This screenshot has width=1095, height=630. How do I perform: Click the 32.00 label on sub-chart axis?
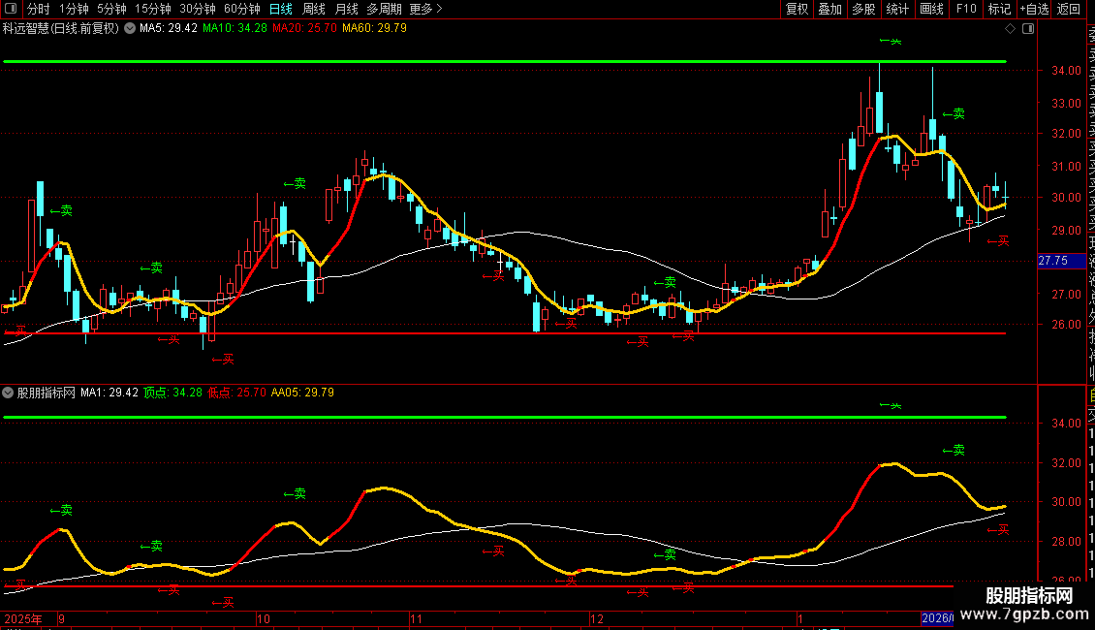pos(1066,463)
